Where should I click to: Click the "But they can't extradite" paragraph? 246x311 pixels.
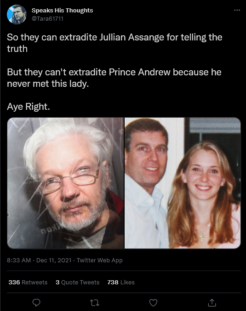pyautogui.click(x=114, y=78)
